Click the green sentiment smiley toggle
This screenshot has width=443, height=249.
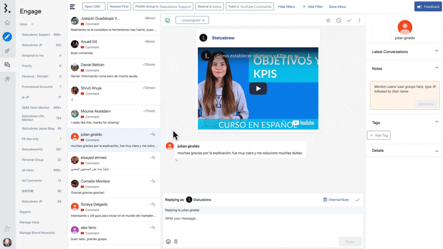pyautogui.click(x=167, y=20)
